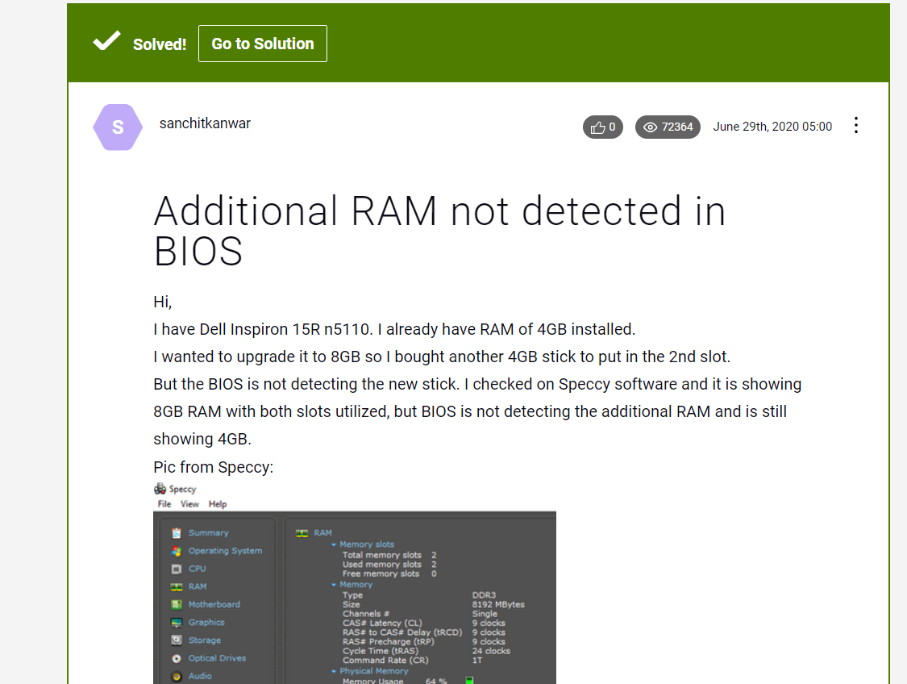The width and height of the screenshot is (907, 684).
Task: Collapse the Memory section in Speccy
Action: click(334, 585)
